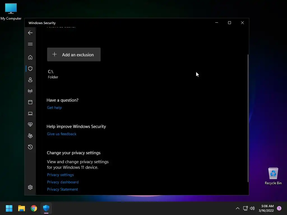Open Settings gear in sidebar
Screen dimensions: 287x215
pyautogui.click(x=30, y=187)
